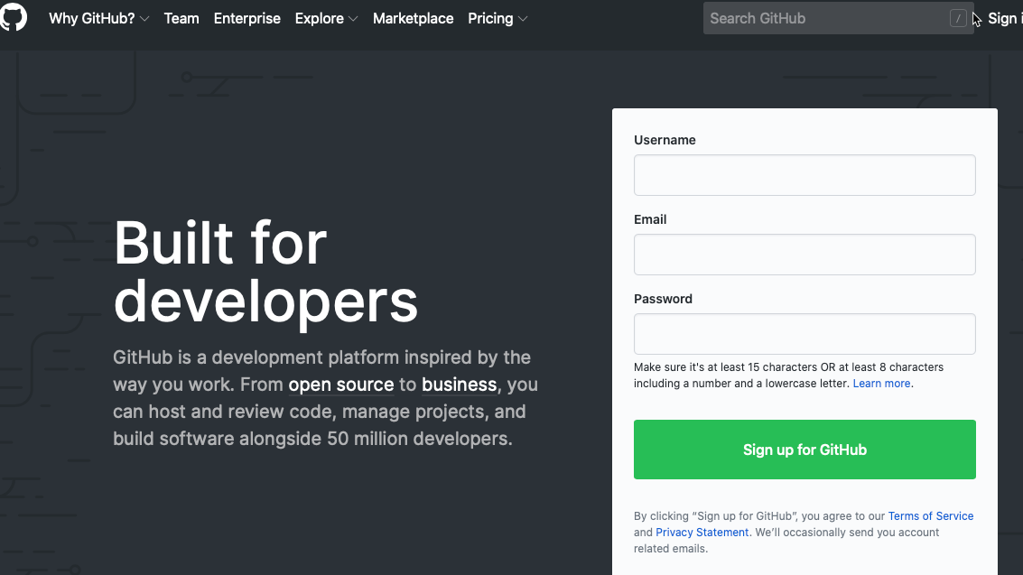Click the Email label

click(650, 219)
